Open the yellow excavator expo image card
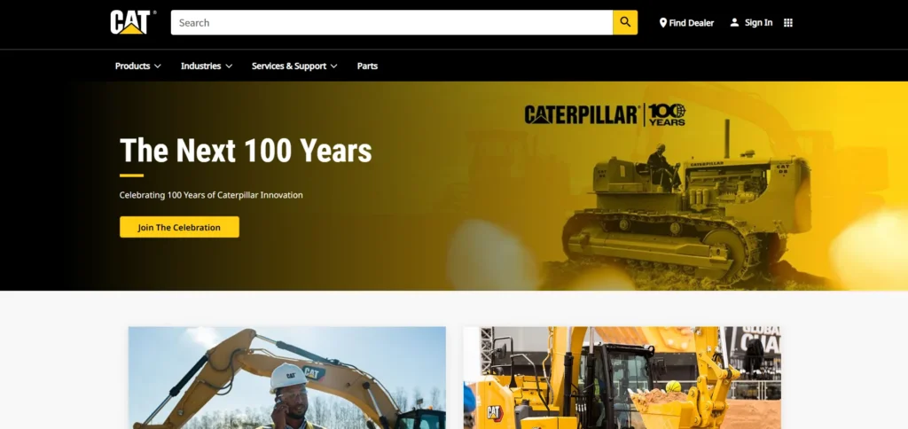The width and height of the screenshot is (908, 429). [622, 378]
